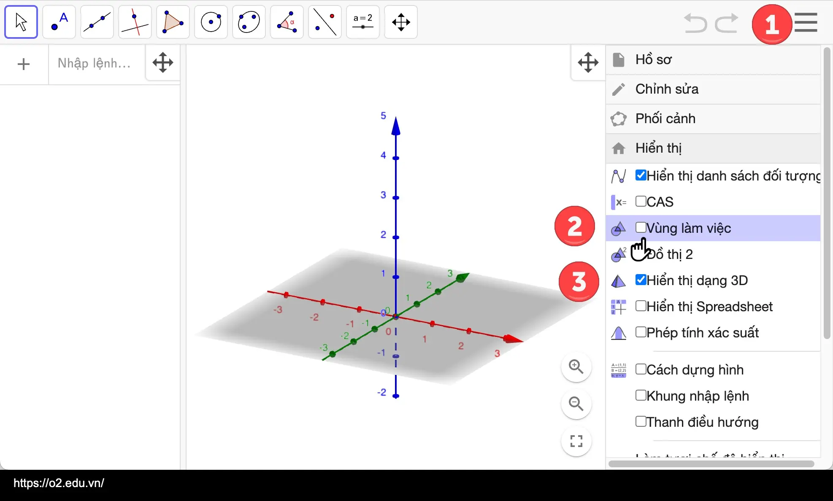Viewport: 833px width, 501px height.
Task: Select the Reflect about line tool
Action: pos(325,22)
